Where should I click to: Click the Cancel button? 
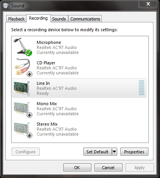108,168
